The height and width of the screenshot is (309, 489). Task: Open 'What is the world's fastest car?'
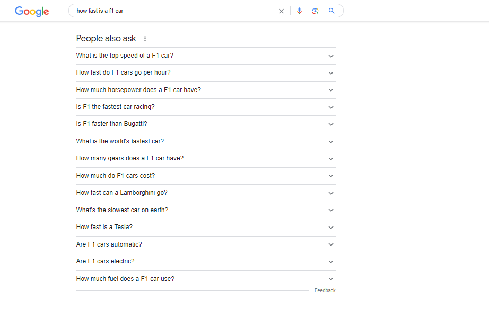[120, 141]
